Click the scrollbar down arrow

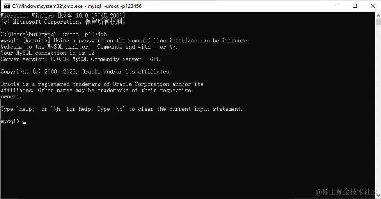click(378, 196)
